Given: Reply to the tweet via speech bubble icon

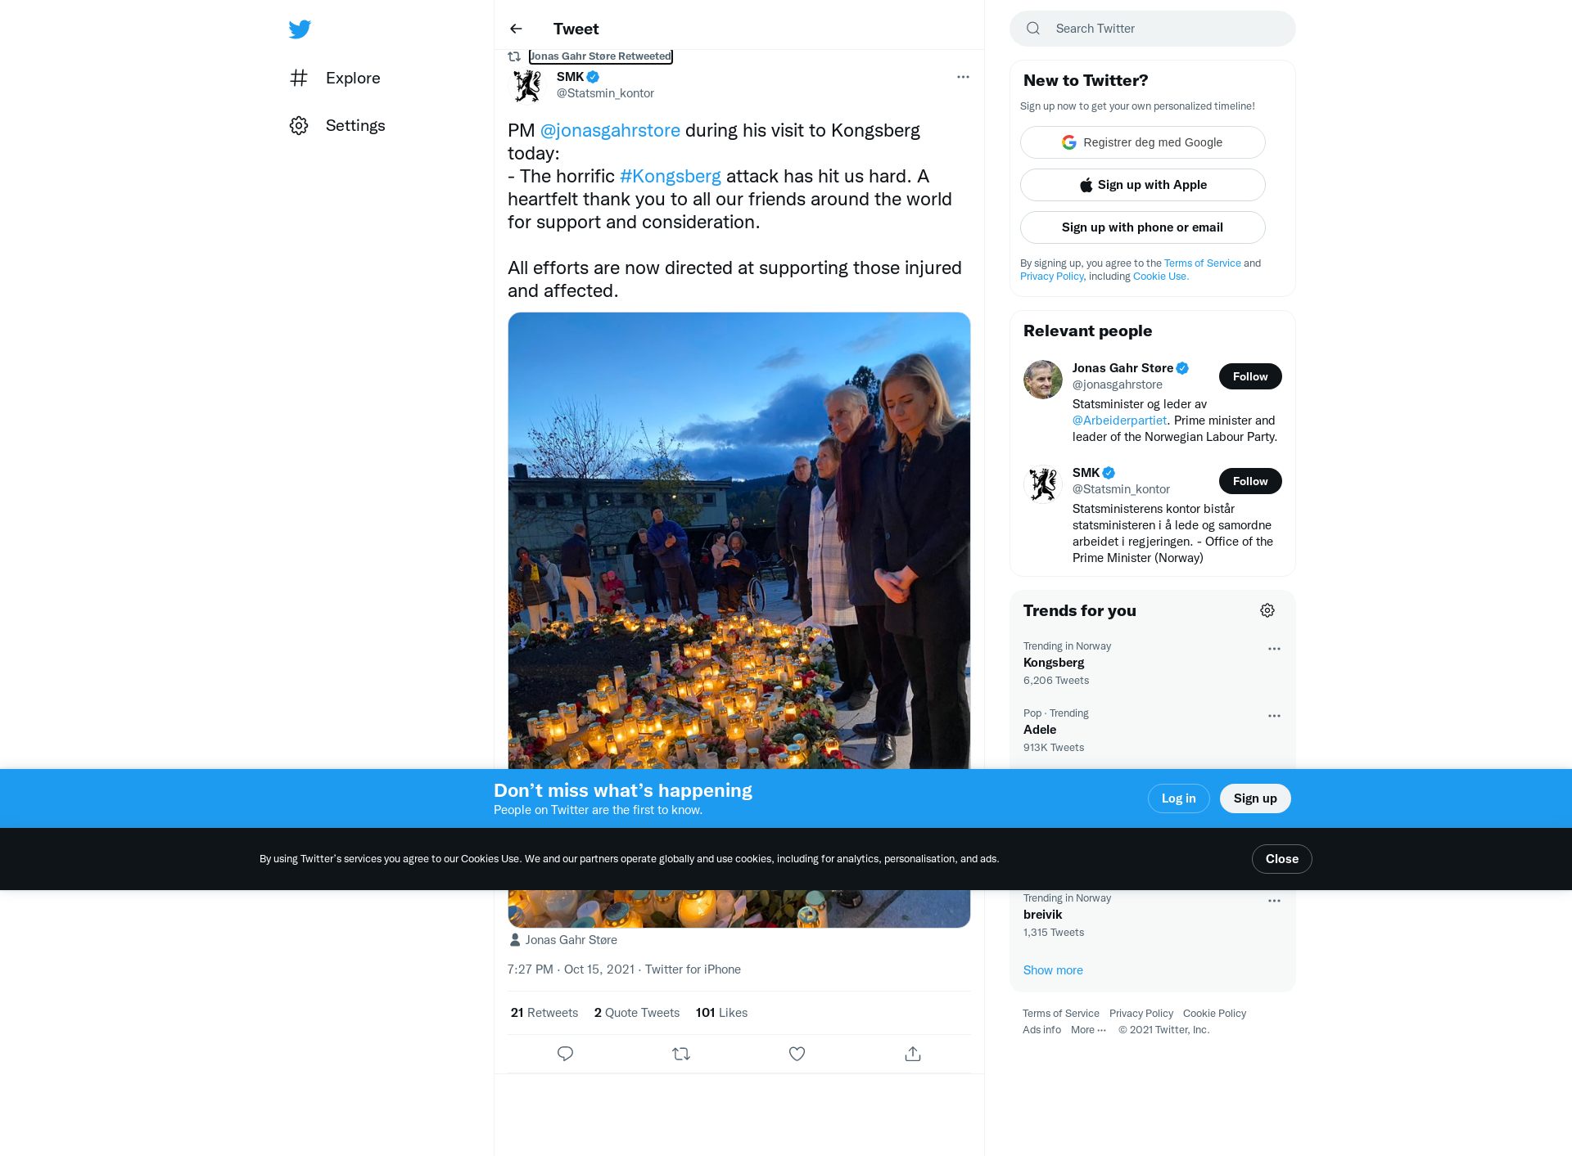Looking at the screenshot, I should tap(565, 1054).
